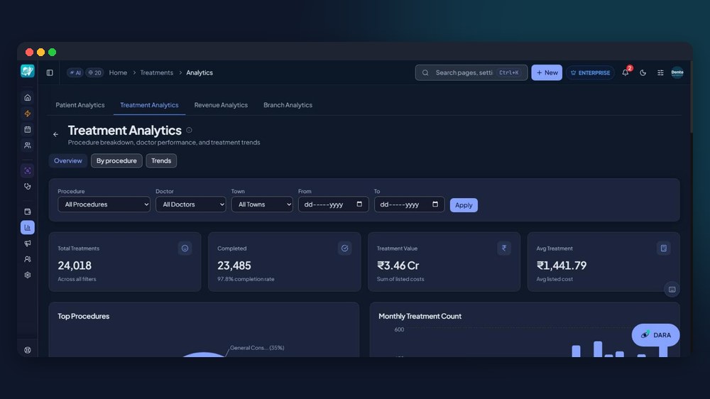
Task: Click the Analytics breadcrumb text
Action: click(200, 72)
